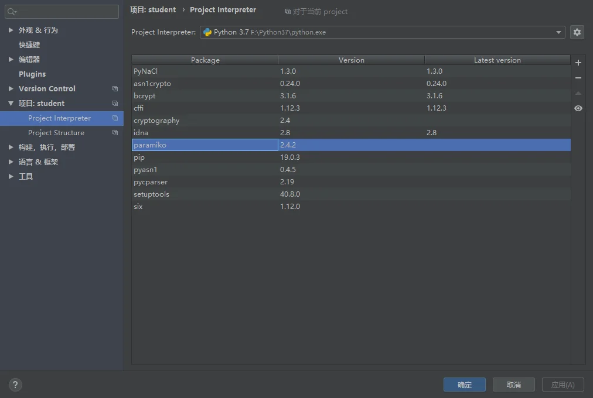Select 快捷键 in the settings tree
The width and height of the screenshot is (593, 398).
(x=29, y=45)
